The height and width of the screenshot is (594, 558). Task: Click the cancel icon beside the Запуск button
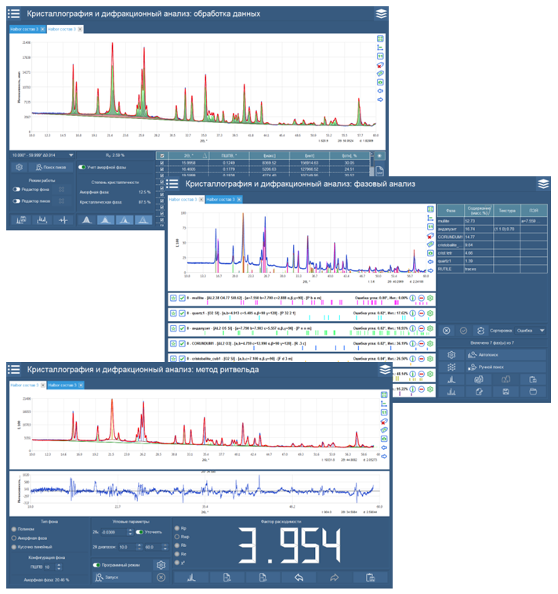point(161,578)
